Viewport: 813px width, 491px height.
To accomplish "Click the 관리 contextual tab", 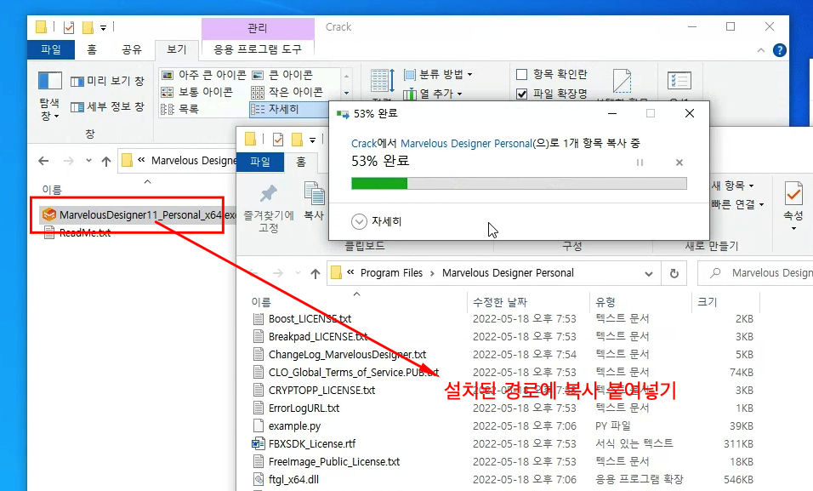I will point(258,28).
